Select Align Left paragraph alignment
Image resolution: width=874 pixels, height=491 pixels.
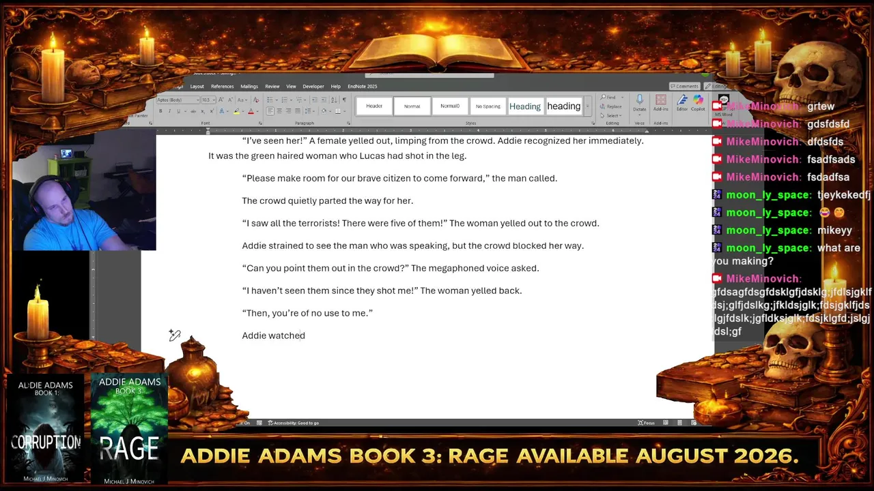270,111
